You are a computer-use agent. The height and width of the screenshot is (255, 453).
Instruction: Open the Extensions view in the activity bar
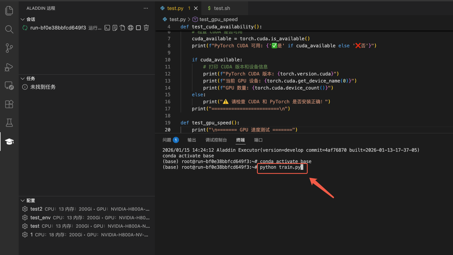point(9,104)
